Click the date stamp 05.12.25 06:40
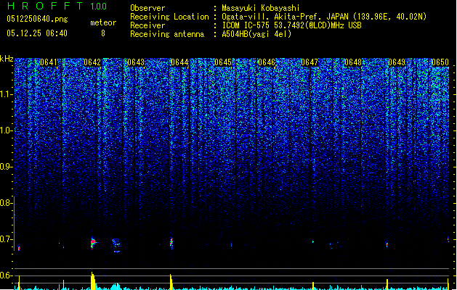 [x=37, y=33]
